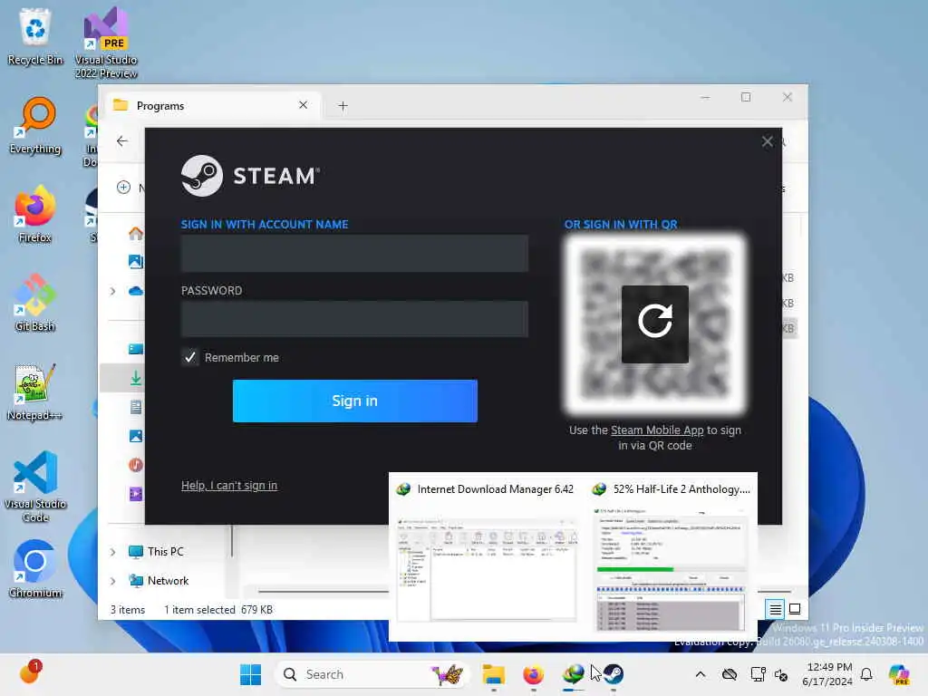
Task: Click the network status tray icon
Action: [758, 674]
